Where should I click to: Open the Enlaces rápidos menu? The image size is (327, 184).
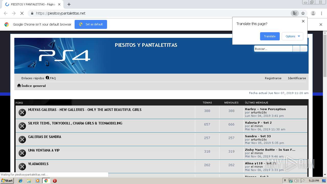(33, 78)
